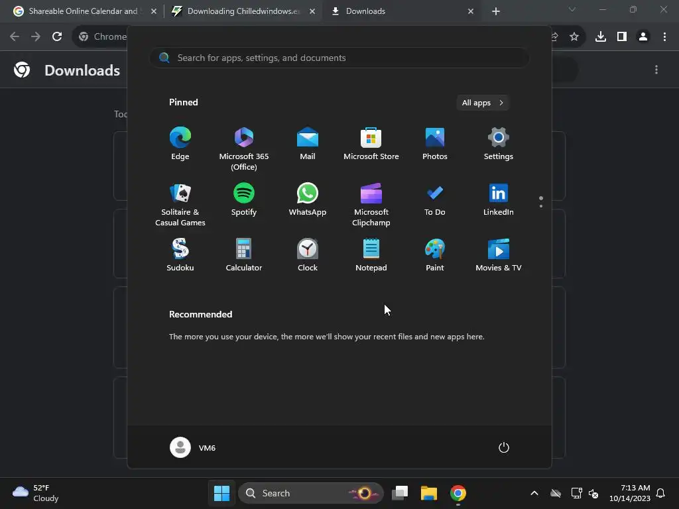Click the power button in Start menu
679x509 pixels.
504,447
